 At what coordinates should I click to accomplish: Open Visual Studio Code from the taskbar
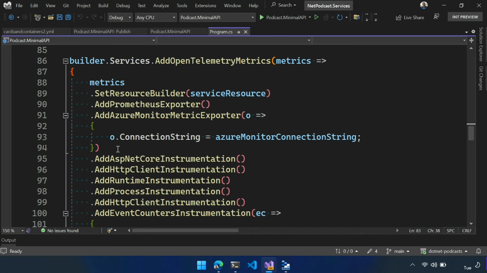(252, 265)
